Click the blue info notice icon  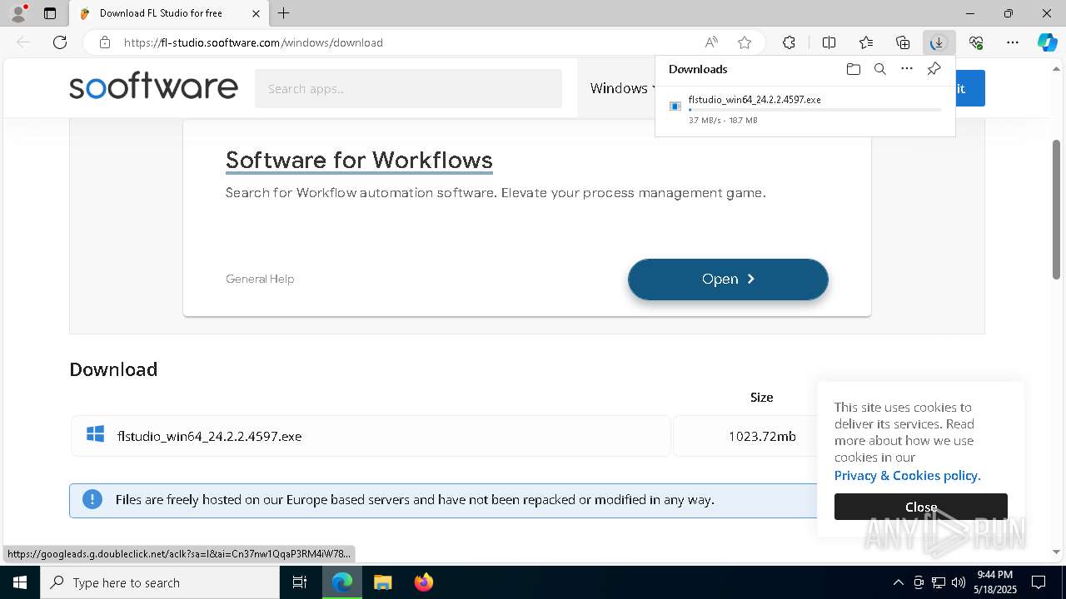[x=92, y=499]
